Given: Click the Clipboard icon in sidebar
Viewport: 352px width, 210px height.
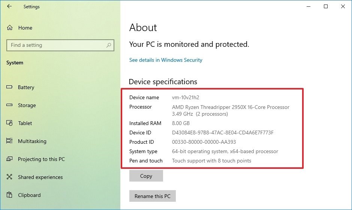Looking at the screenshot, I should coord(10,195).
